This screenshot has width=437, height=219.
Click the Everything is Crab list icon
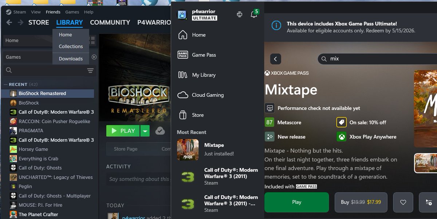(13, 159)
